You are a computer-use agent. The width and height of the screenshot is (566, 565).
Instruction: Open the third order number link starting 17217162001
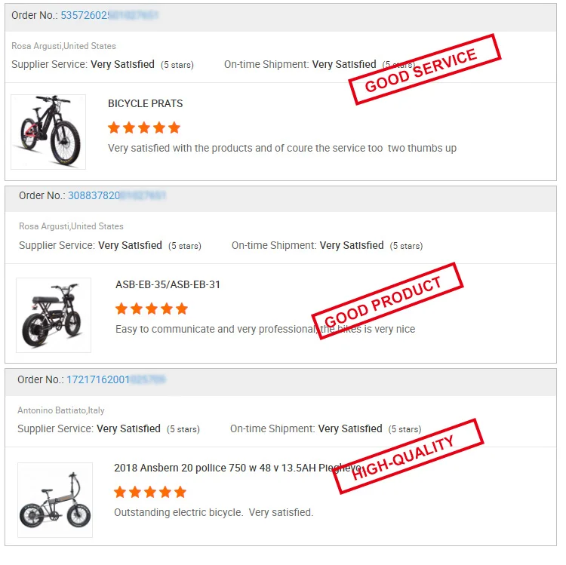point(115,379)
